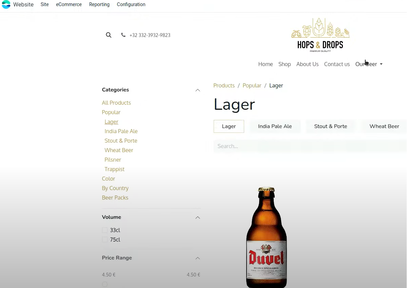Click the Lager breadcrumb text

tap(276, 85)
